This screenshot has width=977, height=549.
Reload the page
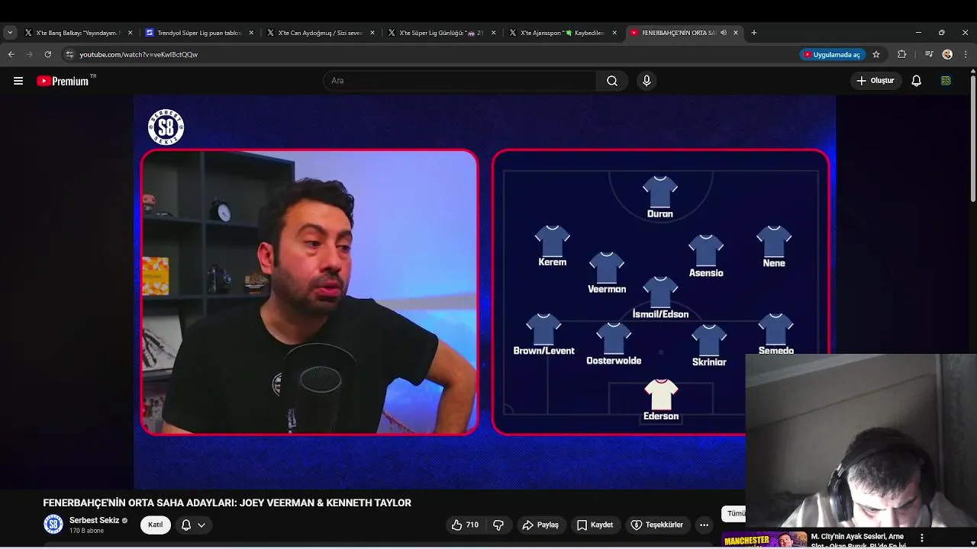(47, 54)
